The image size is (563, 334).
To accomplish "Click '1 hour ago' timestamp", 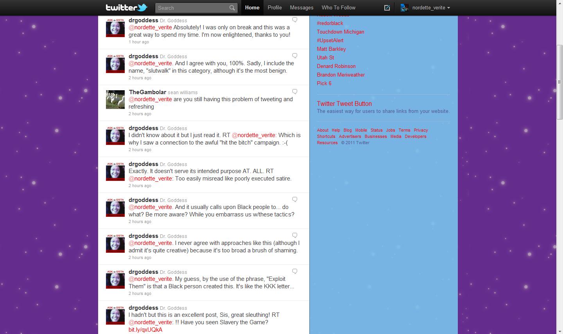I will tap(139, 42).
